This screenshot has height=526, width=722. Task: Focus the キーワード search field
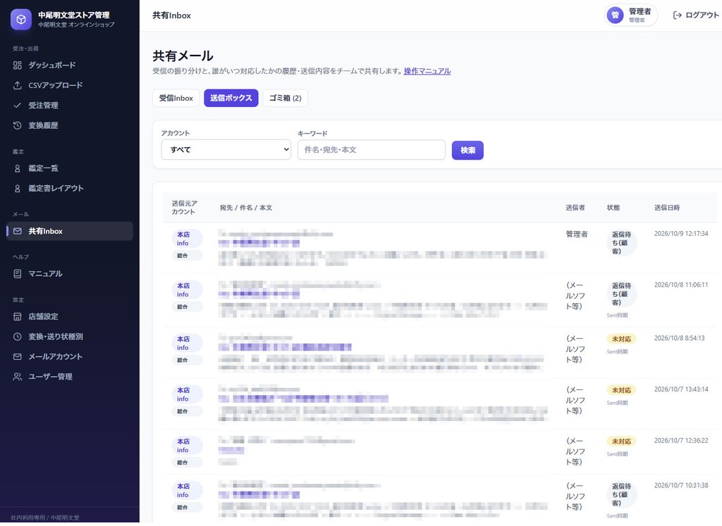pyautogui.click(x=372, y=150)
